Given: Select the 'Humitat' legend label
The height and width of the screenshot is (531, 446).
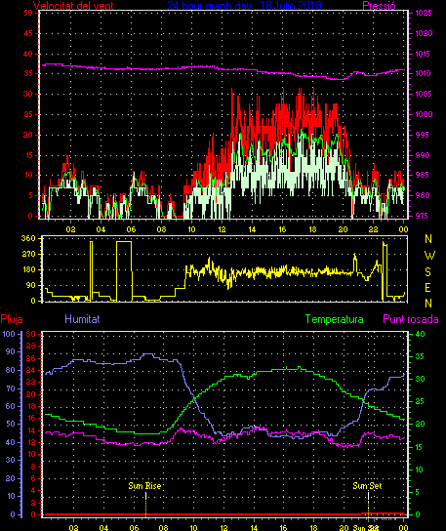Looking at the screenshot, I should [x=82, y=319].
